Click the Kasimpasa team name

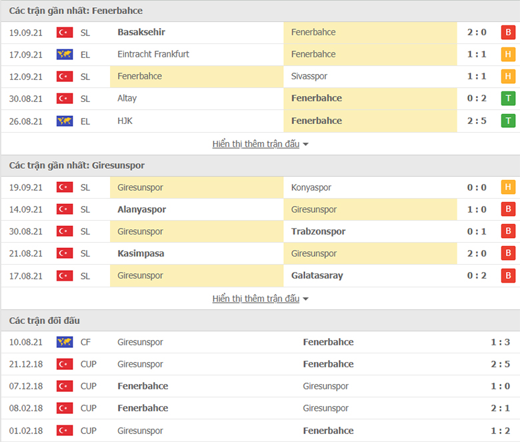[x=141, y=253]
